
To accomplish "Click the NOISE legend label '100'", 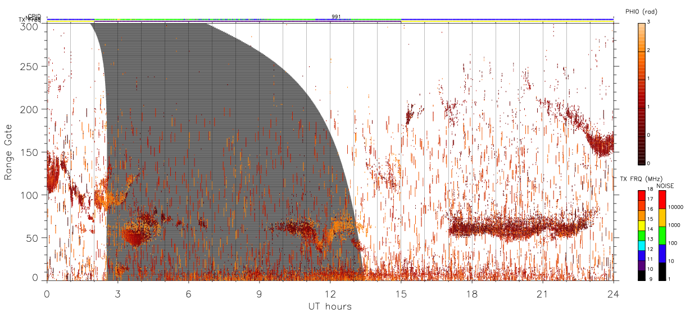I will (x=673, y=243).
